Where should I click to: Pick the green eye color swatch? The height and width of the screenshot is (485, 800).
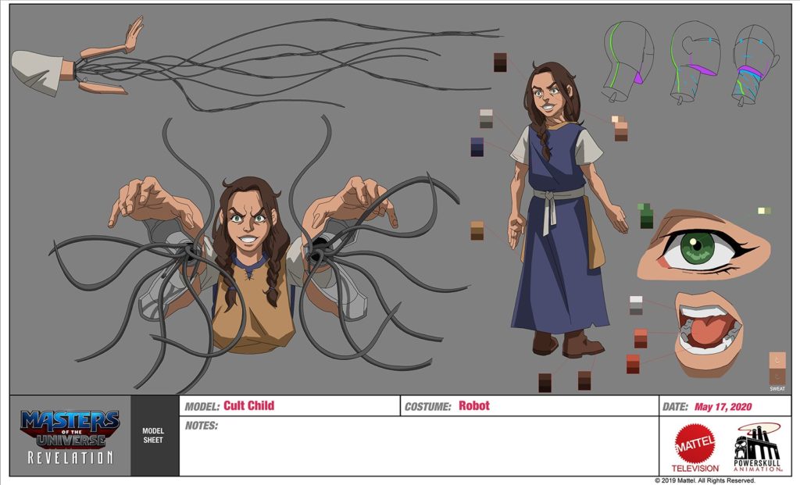[x=646, y=216]
